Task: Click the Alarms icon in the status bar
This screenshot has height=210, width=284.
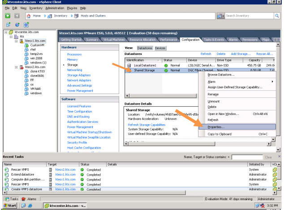Action: 23,199
